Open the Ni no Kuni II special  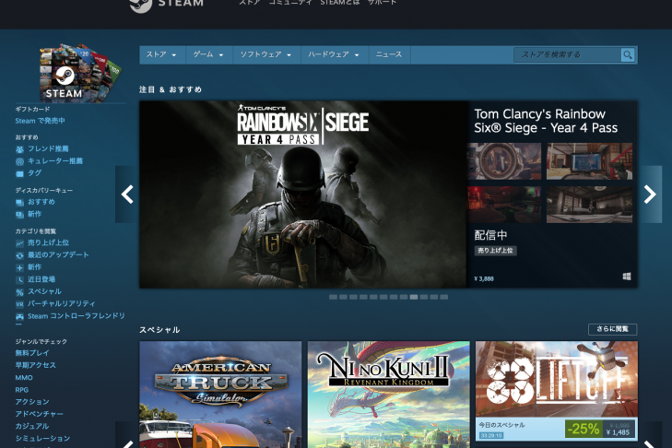[389, 395]
